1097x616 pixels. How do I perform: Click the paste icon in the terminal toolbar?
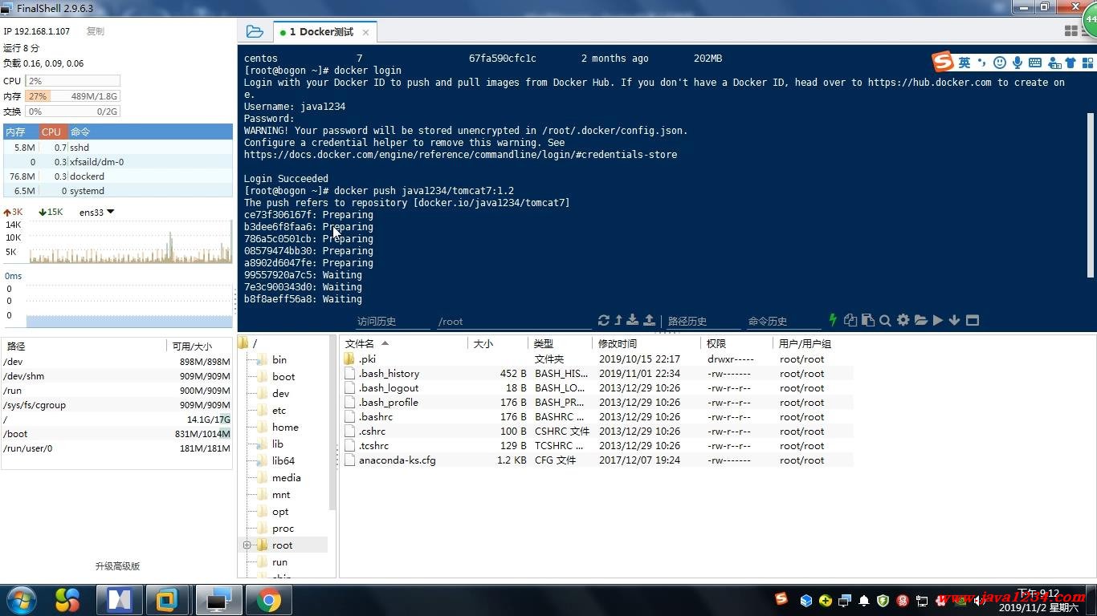867,320
